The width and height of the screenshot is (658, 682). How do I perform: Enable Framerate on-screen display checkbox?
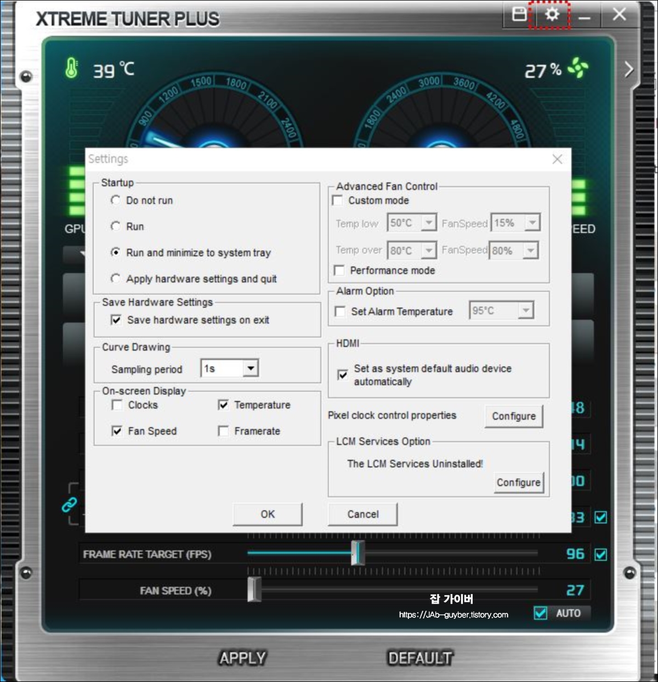[x=223, y=431]
